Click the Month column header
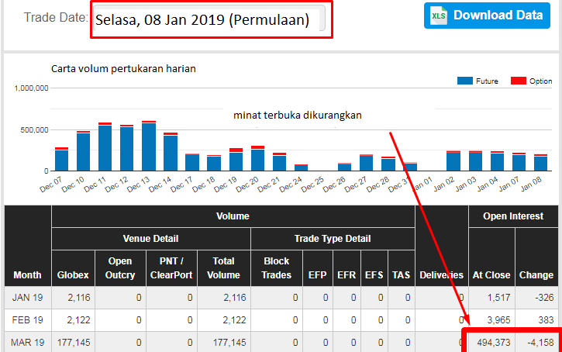This screenshot has width=562, height=352. click(27, 274)
